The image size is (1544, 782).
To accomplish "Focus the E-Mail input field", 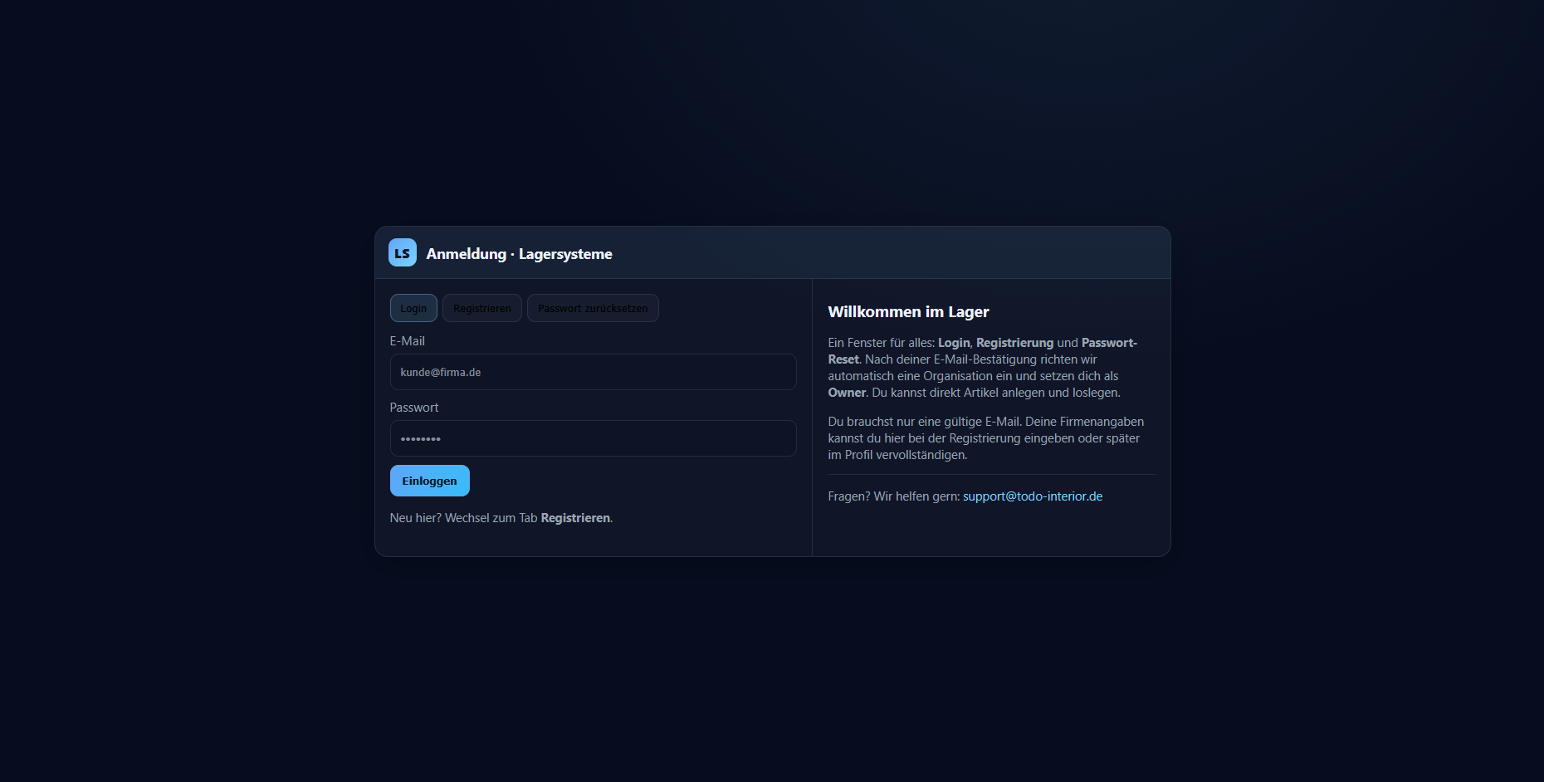I will [x=593, y=372].
